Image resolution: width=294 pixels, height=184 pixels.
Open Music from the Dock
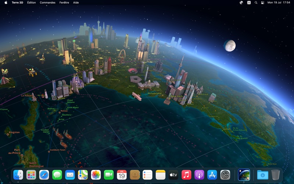(x=186, y=175)
